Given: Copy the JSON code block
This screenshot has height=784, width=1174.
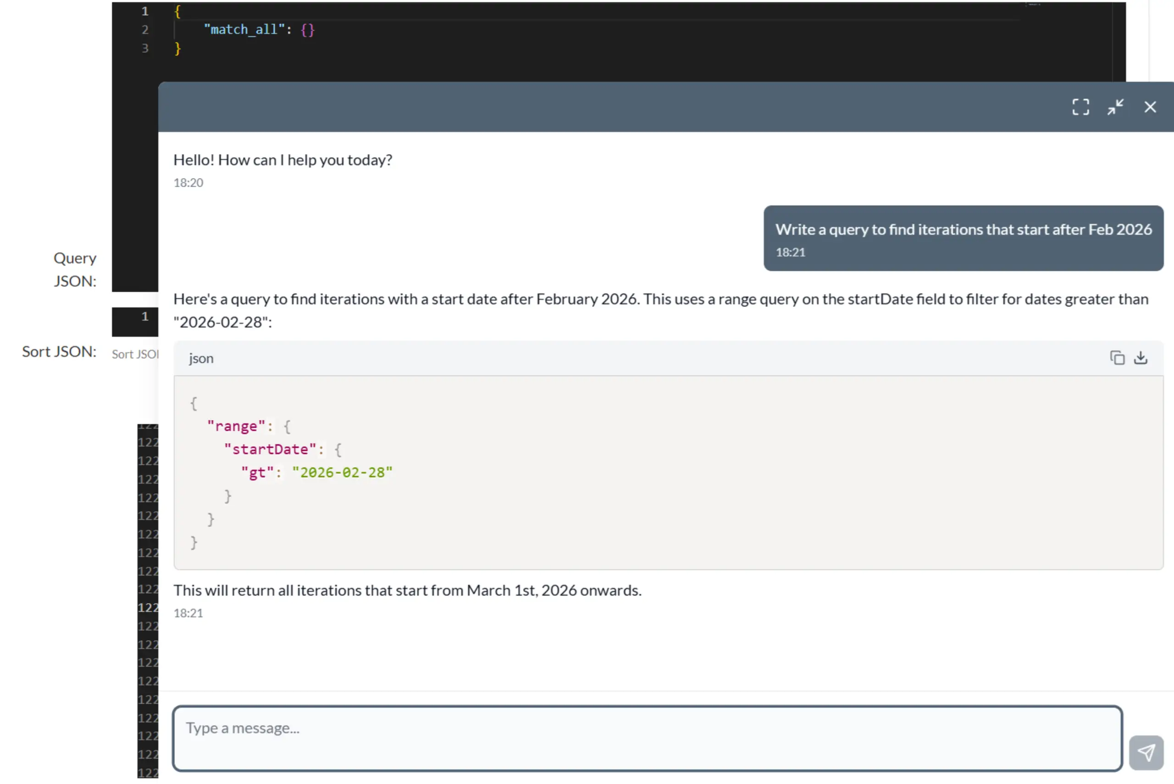Looking at the screenshot, I should click(1117, 358).
